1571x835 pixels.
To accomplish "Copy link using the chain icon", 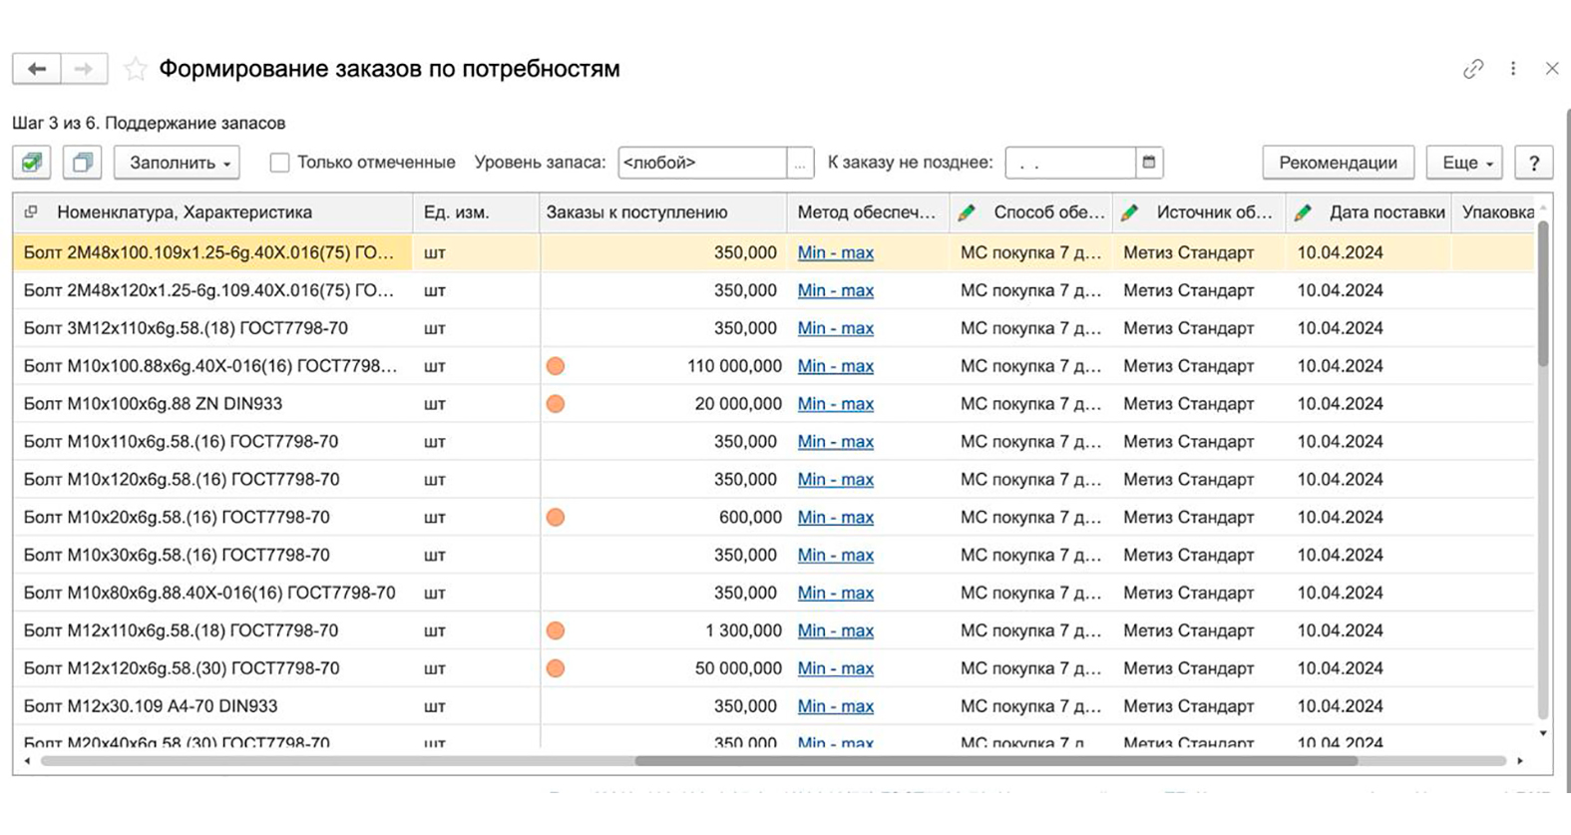I will (x=1473, y=69).
